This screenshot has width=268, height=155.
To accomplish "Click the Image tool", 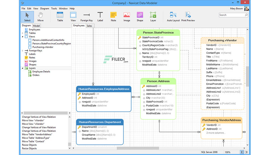I will pos(127,17).
